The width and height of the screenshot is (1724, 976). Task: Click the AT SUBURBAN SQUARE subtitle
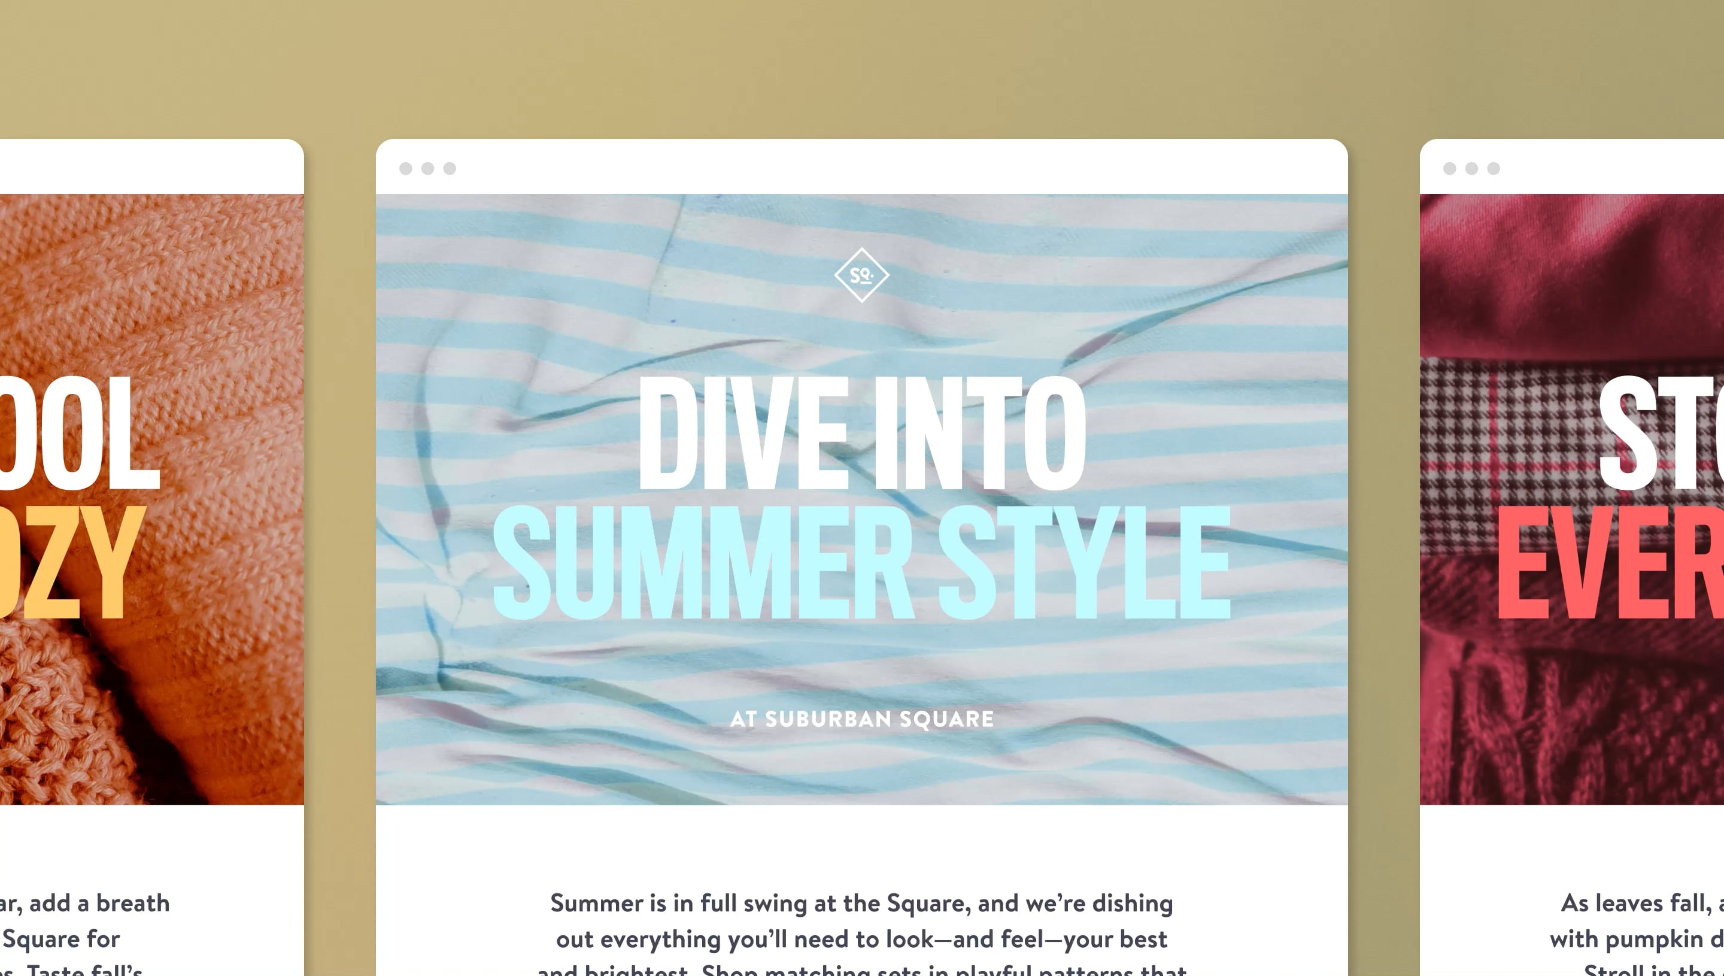pos(861,719)
